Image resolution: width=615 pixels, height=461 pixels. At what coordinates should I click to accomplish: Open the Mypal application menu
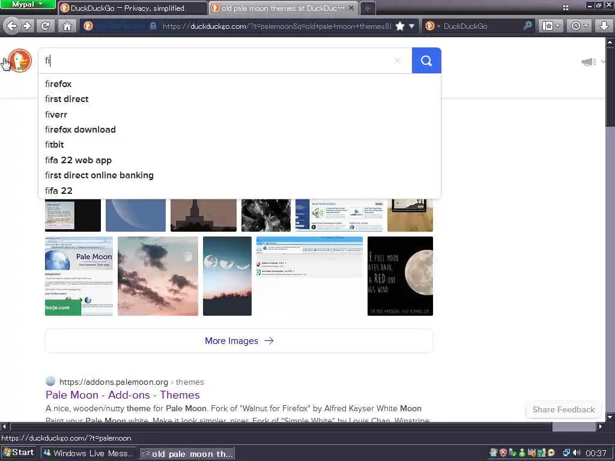[28, 4]
